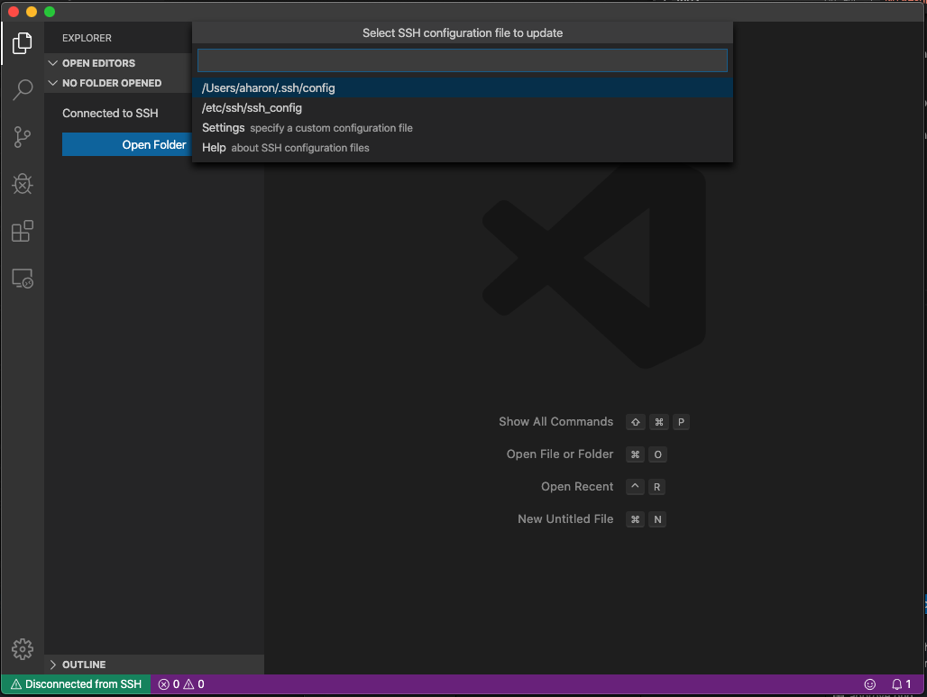This screenshot has width=927, height=697.
Task: Open the Source Control view icon
Action: [23, 137]
